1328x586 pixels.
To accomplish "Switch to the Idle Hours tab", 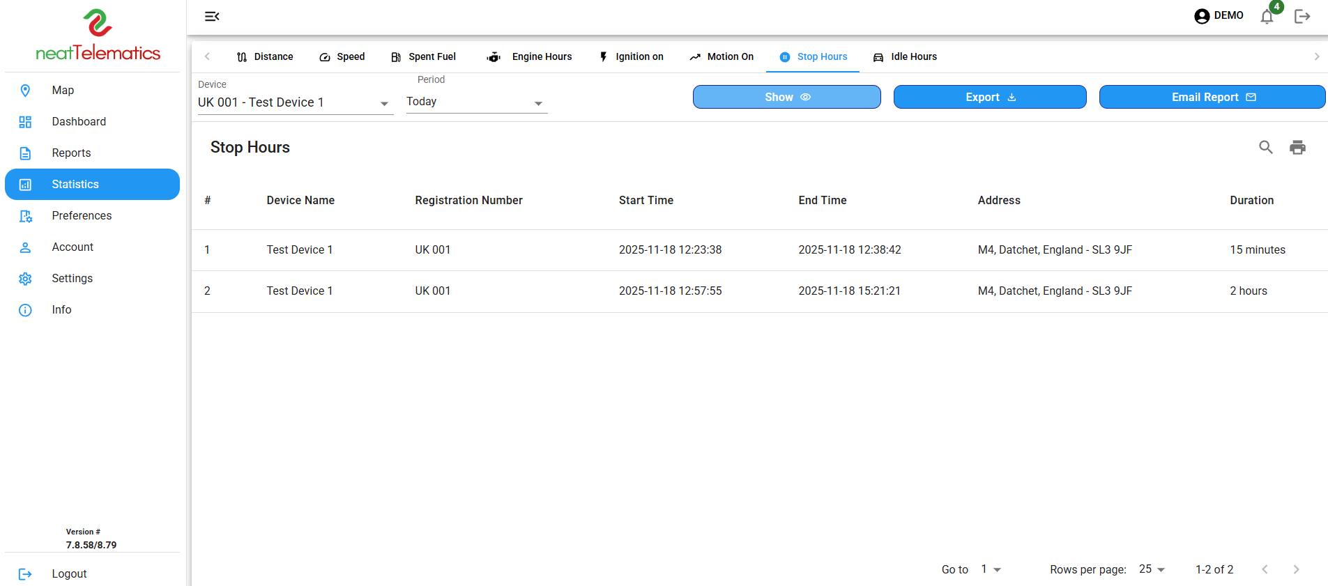I will pos(905,57).
